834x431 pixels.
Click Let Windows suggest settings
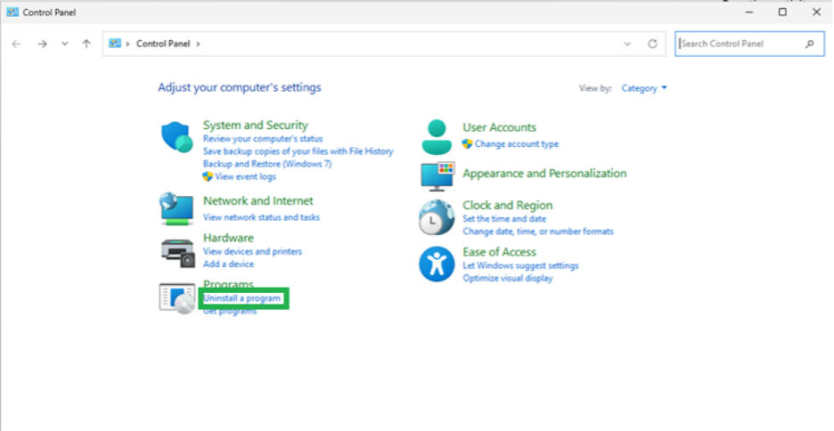click(x=520, y=265)
